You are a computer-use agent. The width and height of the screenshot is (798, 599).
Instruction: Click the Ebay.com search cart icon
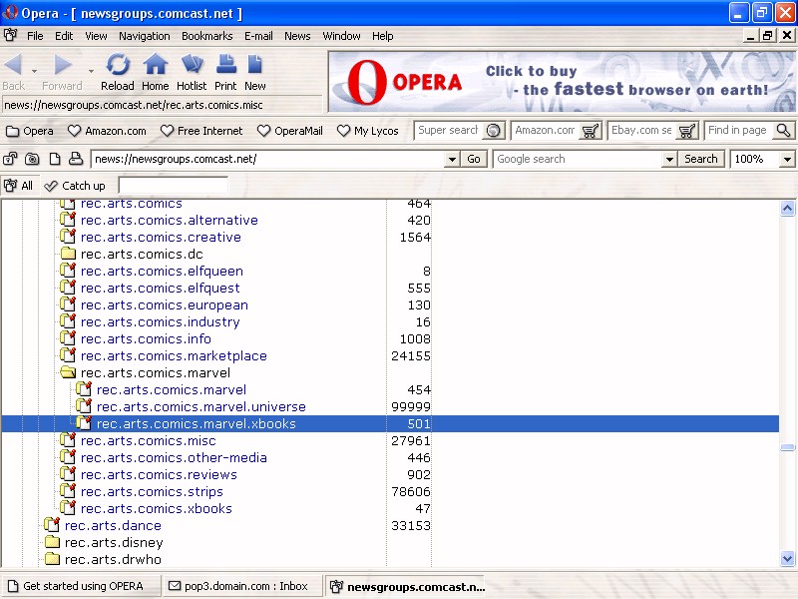click(687, 131)
